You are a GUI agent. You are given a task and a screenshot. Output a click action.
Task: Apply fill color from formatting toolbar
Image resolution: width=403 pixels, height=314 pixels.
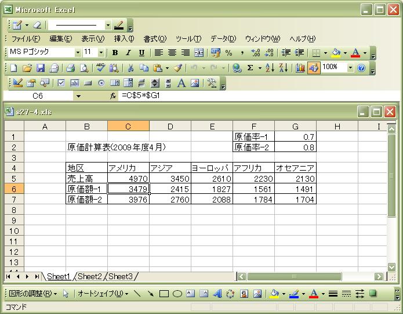336,53
